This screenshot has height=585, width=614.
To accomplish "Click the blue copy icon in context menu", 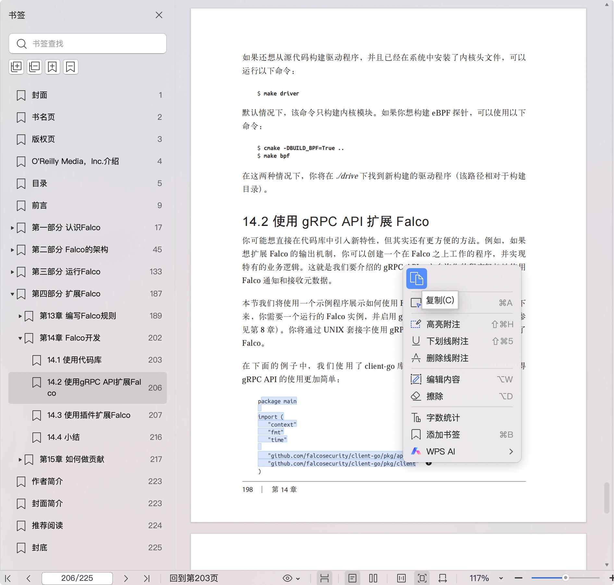I will click(x=416, y=279).
